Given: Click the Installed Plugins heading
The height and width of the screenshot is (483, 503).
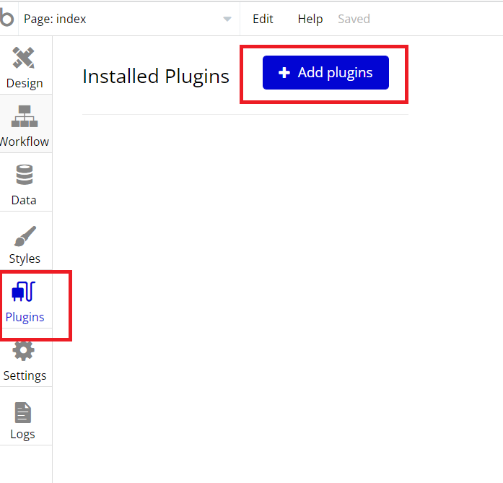Looking at the screenshot, I should click(x=156, y=77).
